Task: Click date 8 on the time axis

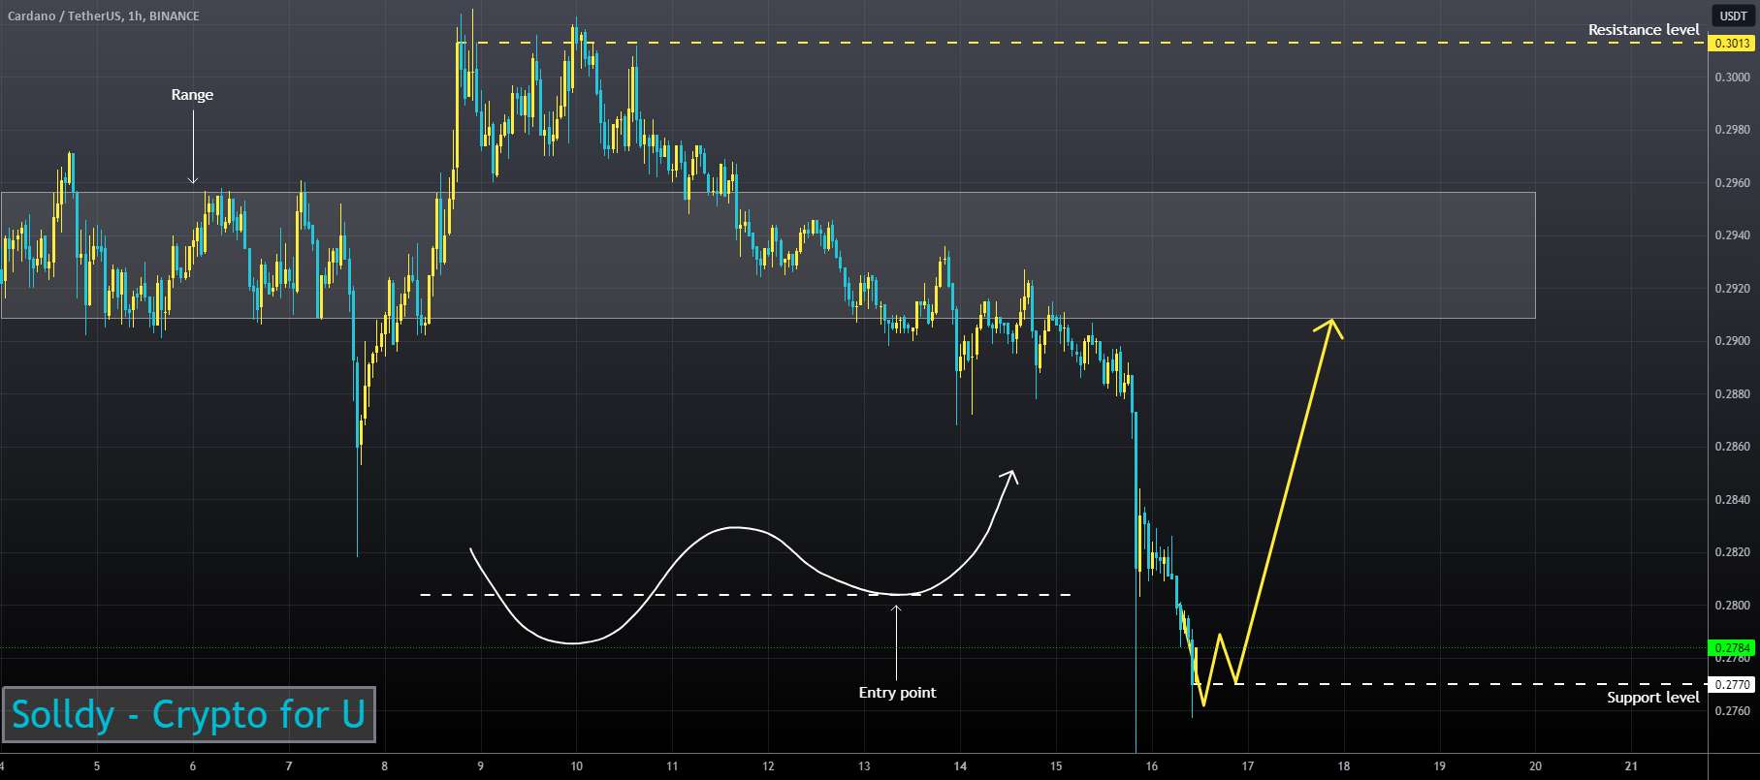Action: tap(385, 766)
